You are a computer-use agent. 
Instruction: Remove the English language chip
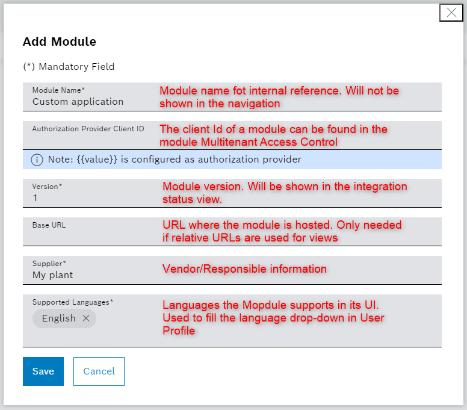86,318
